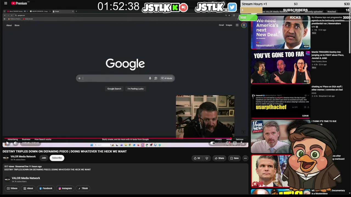351x197 pixels.
Task: Click the Google Search button
Action: (x=114, y=89)
